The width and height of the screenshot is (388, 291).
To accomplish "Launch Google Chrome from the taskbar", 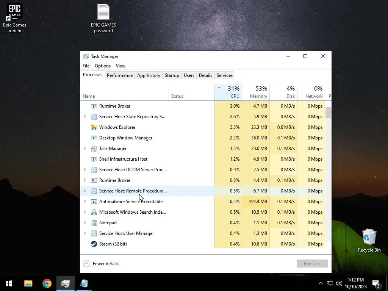I will [x=47, y=283].
